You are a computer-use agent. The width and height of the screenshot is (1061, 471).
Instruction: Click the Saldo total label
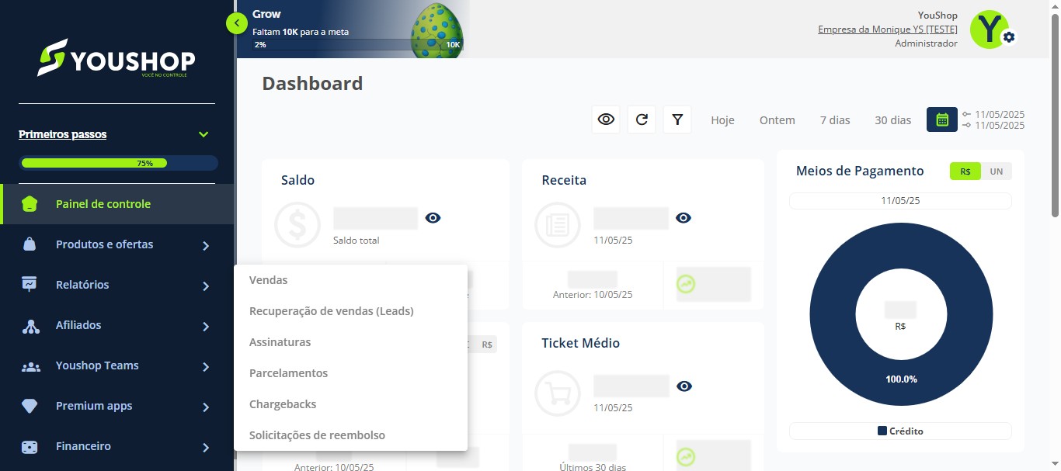[x=357, y=241]
